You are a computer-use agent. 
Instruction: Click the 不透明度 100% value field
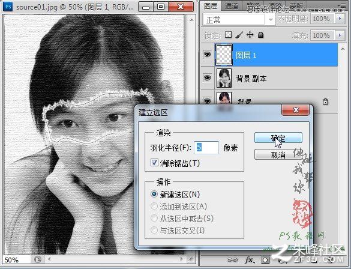click(x=322, y=19)
